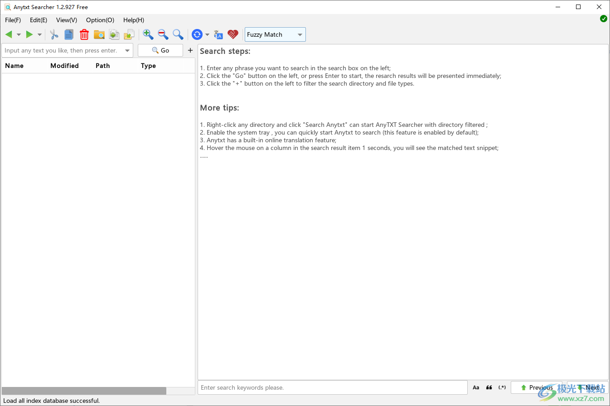Click the folder with magnifier icon
The width and height of the screenshot is (610, 406).
(x=99, y=34)
